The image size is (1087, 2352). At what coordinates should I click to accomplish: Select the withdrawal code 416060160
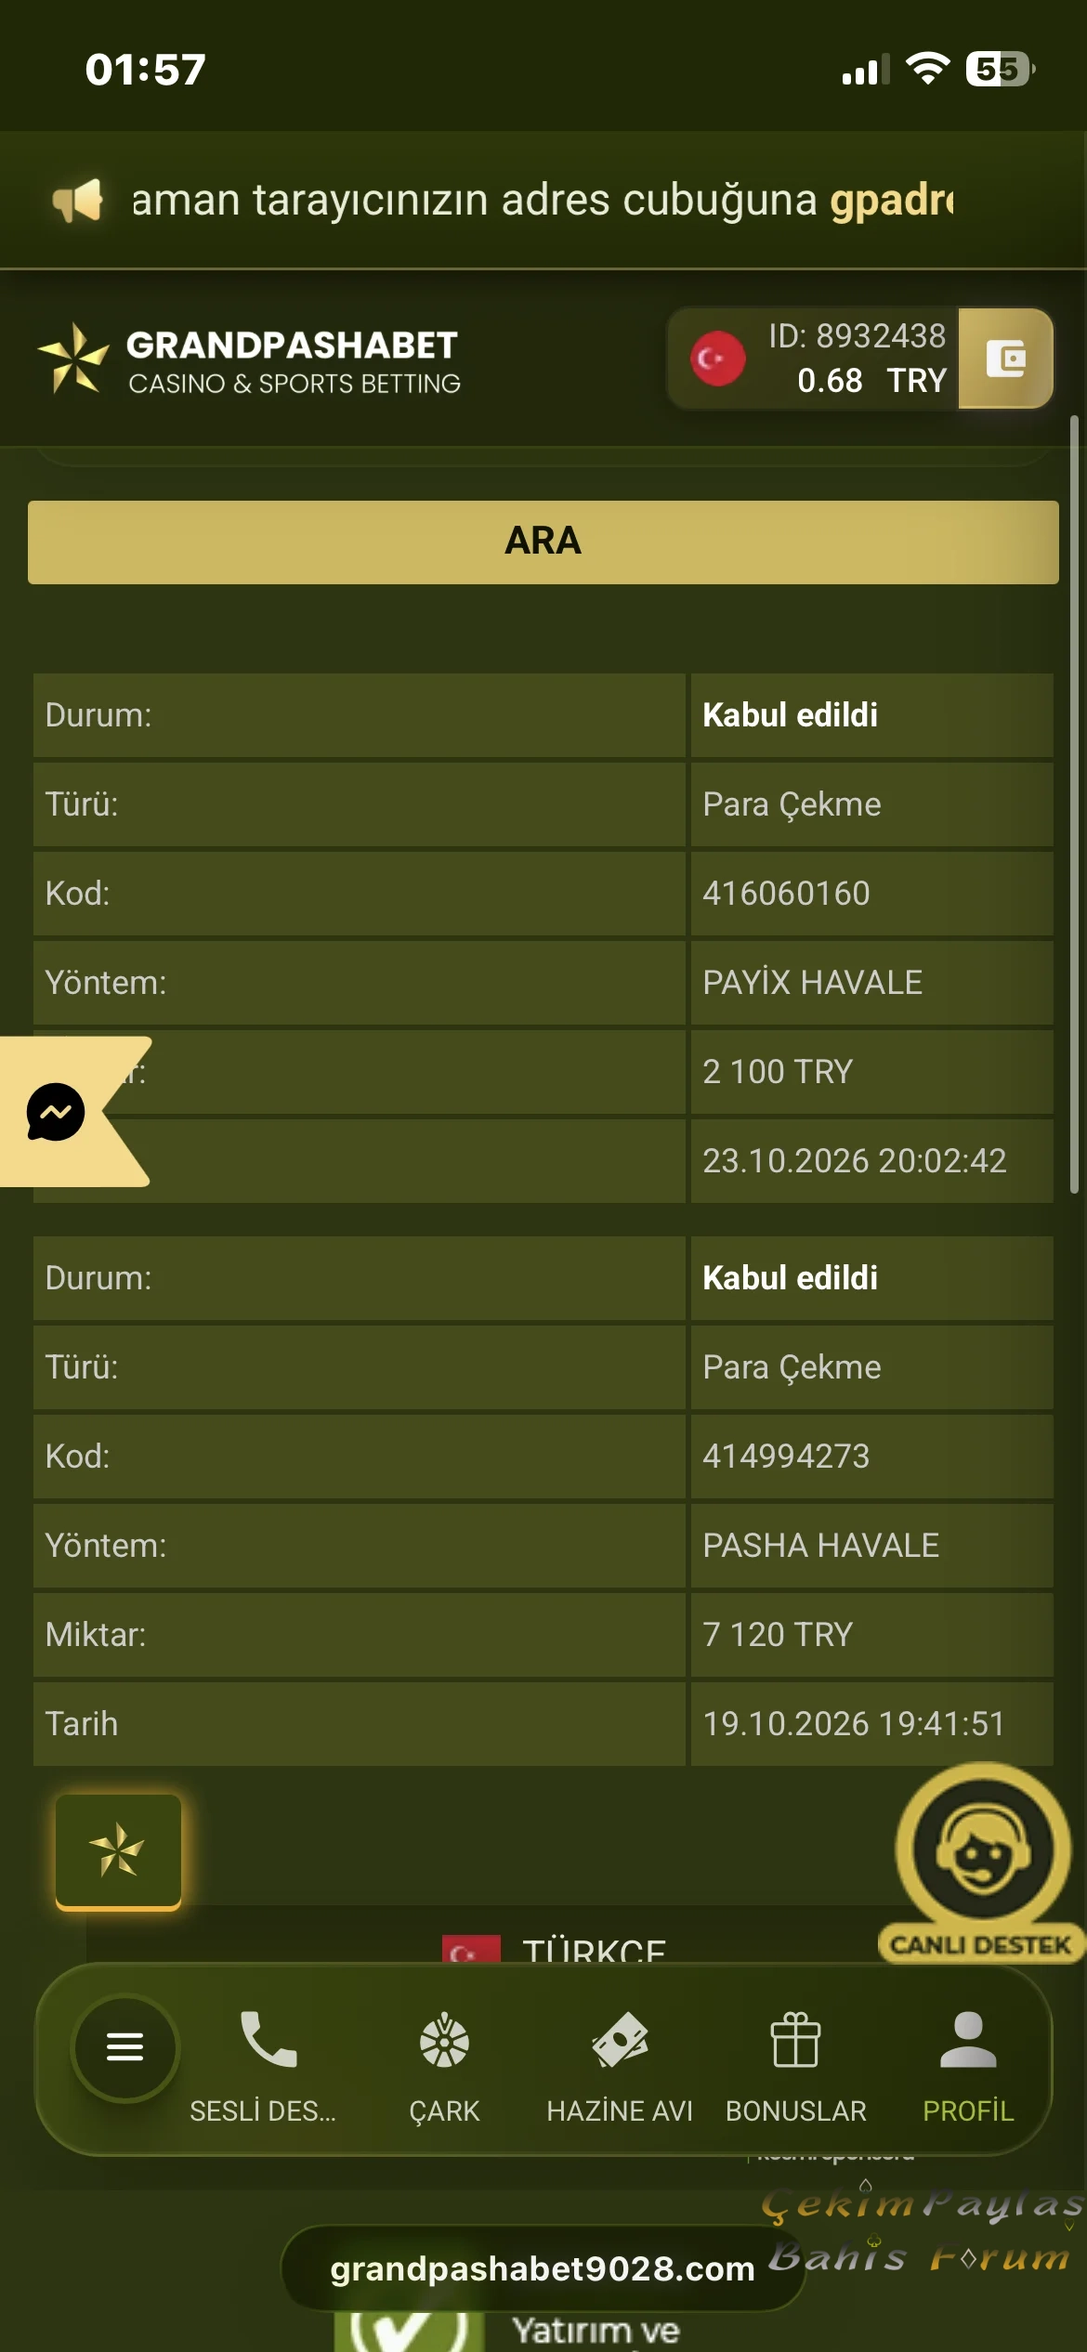(x=786, y=894)
